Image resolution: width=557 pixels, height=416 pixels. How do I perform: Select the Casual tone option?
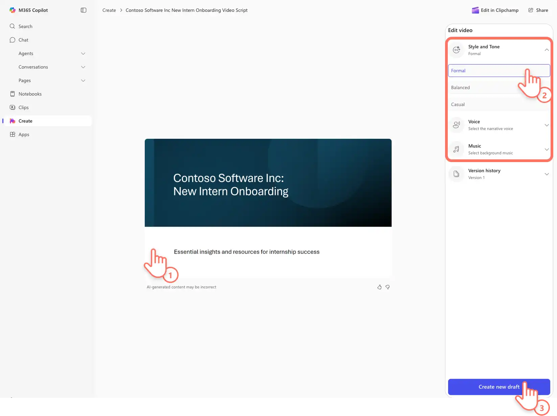tap(499, 104)
